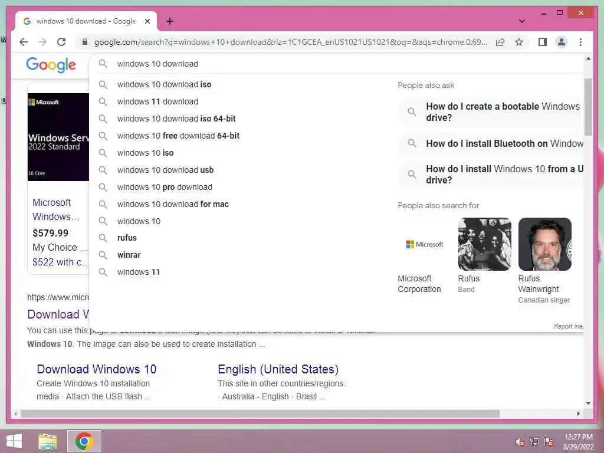The image size is (604, 453).
Task: Open Microsoft Corporation related search card
Action: pyautogui.click(x=424, y=256)
